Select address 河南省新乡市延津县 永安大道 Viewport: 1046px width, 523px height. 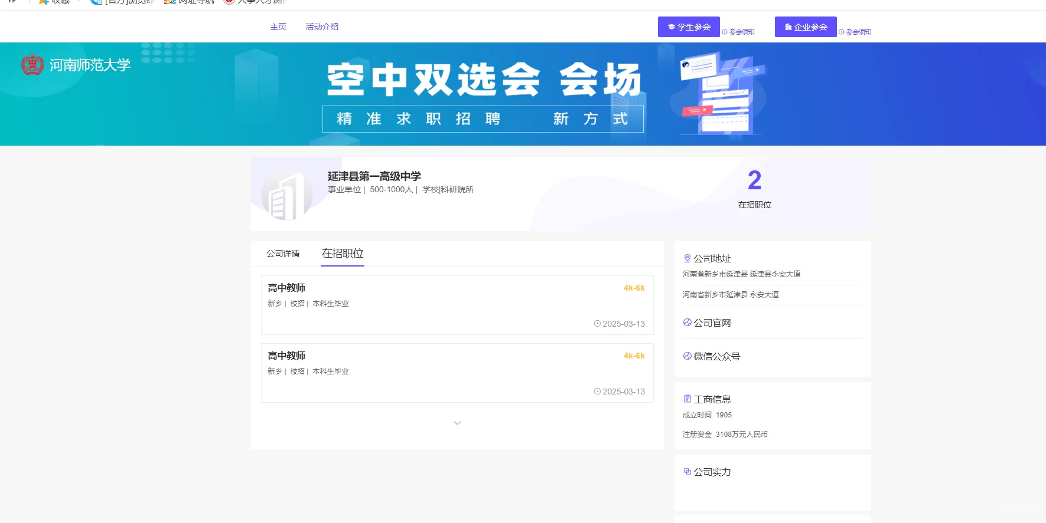pos(731,295)
